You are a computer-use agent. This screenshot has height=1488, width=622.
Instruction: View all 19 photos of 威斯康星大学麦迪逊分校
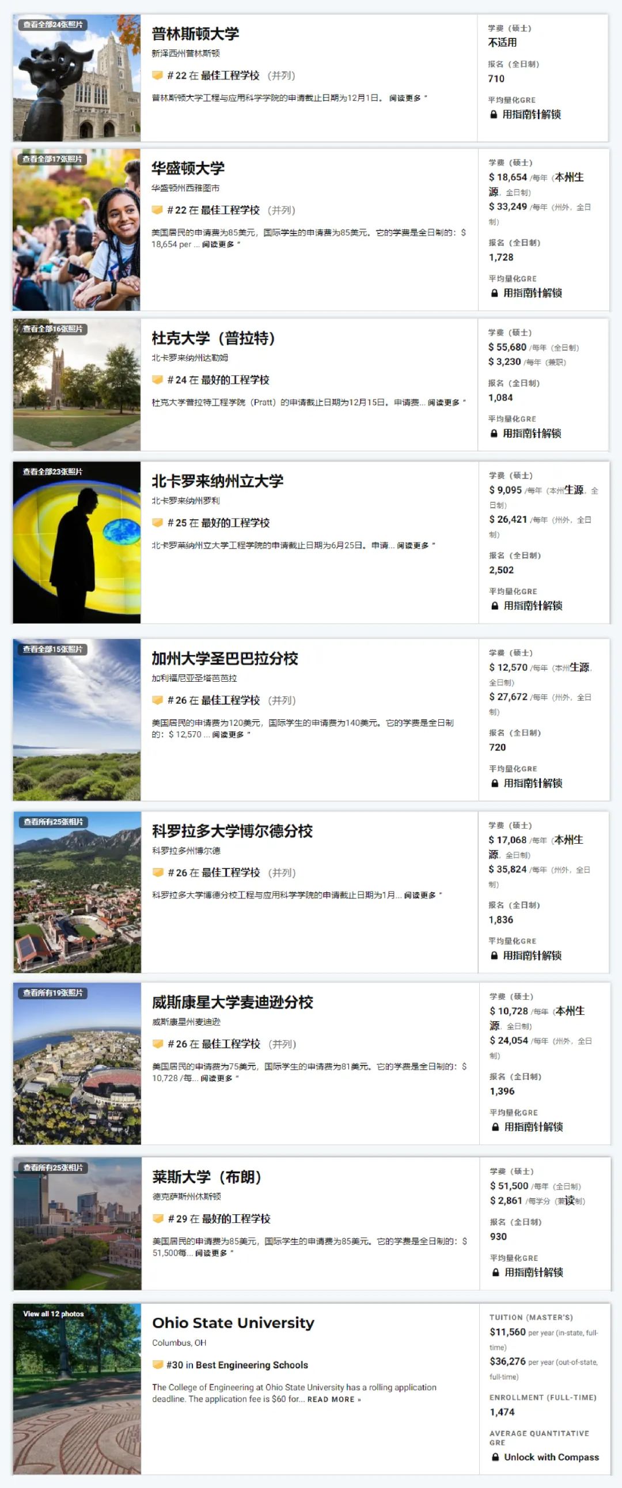click(x=53, y=994)
